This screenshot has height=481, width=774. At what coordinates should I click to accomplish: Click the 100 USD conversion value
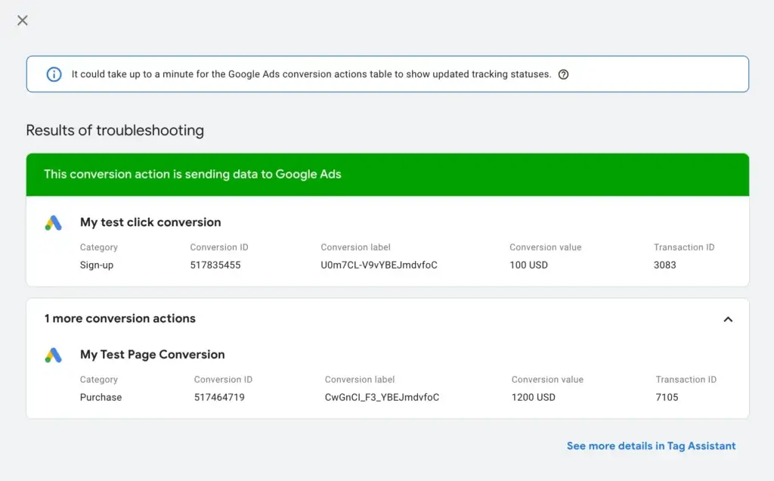(528, 265)
